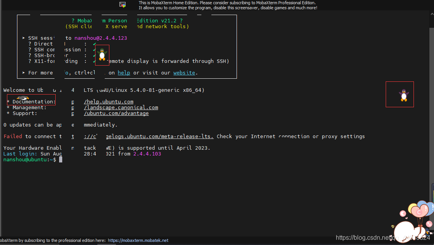434x245 pixels.
Task: Open the mobaxterm.mobatek.net link in the status bar
Action: point(138,240)
